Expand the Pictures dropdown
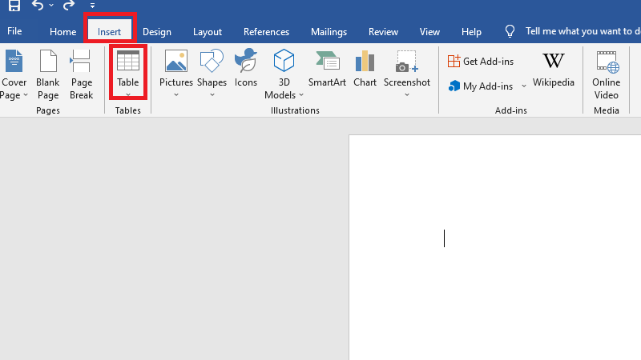 tap(176, 94)
